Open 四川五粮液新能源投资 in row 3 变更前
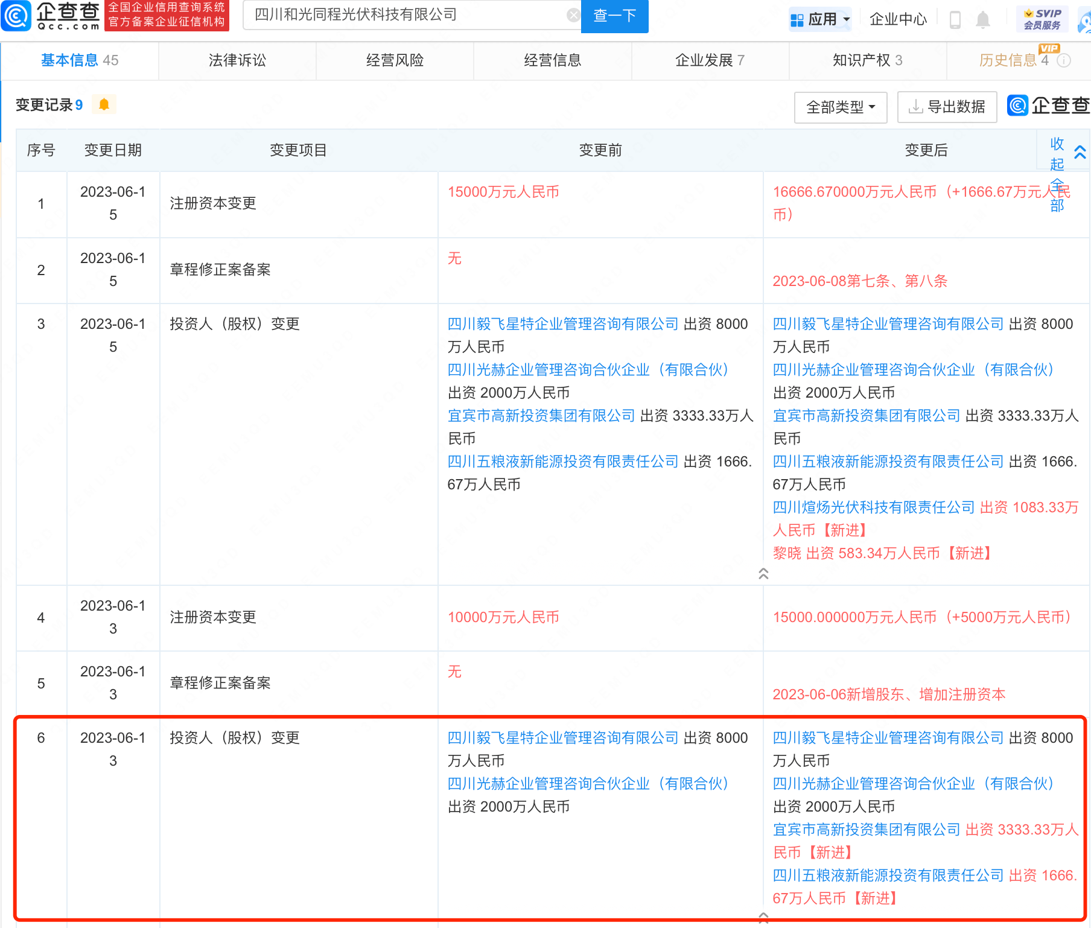This screenshot has height=928, width=1091. click(x=563, y=462)
